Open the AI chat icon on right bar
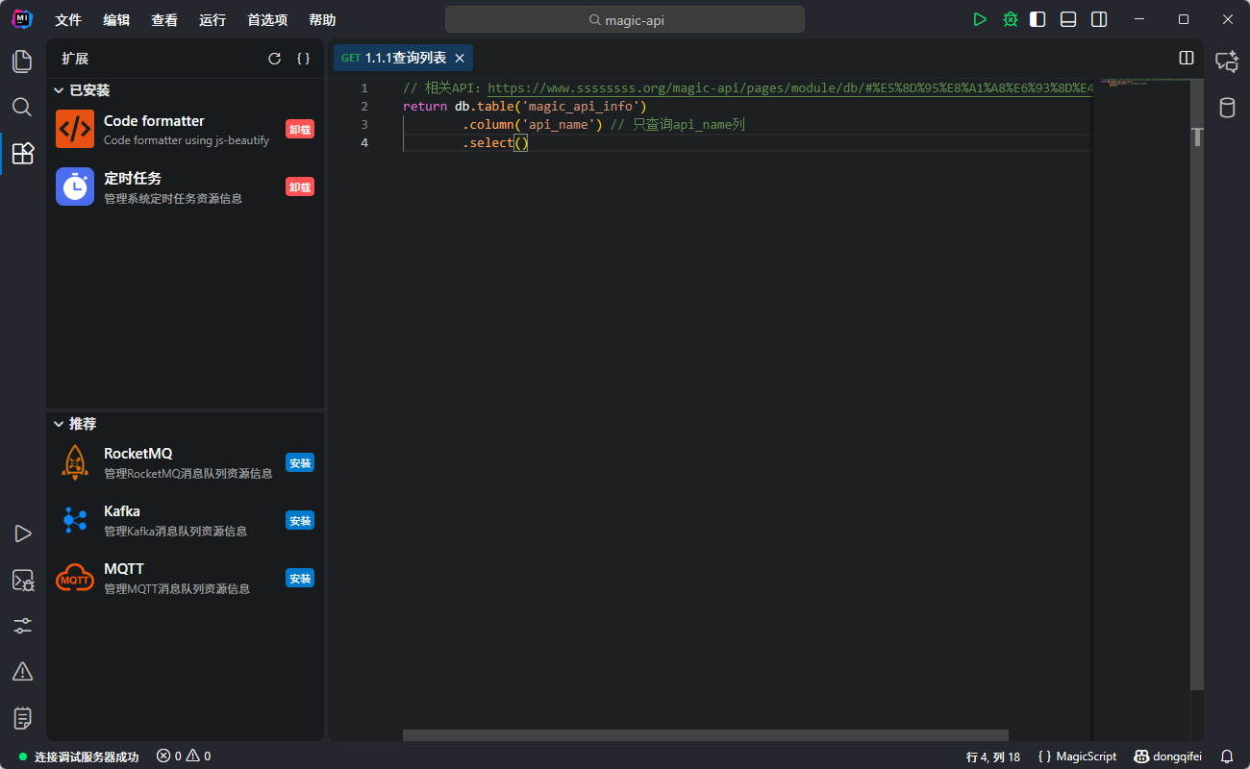1250x769 pixels. pyautogui.click(x=1227, y=62)
